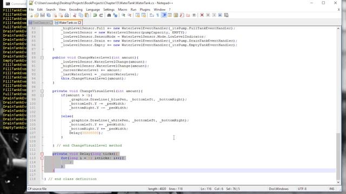Viewport: 346px width, 194px height.
Task: Switch to the greyed inactive file tab
Action: 41,23
